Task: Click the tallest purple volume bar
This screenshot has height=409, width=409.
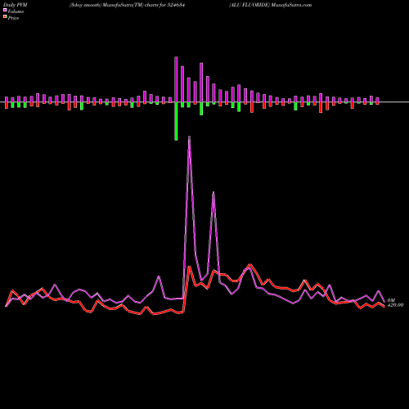Action: [x=176, y=79]
